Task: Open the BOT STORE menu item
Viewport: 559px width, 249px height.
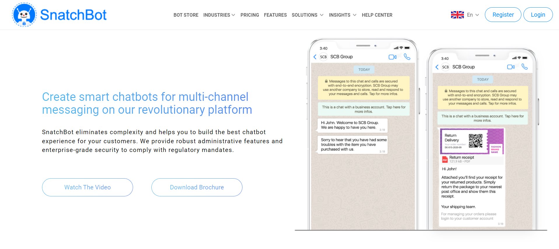Action: pyautogui.click(x=186, y=15)
